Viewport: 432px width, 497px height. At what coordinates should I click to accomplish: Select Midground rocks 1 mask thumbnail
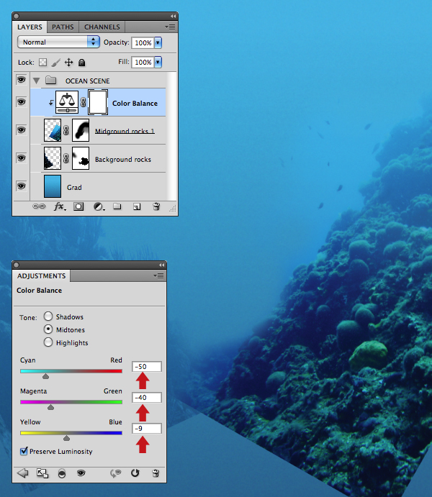coord(81,130)
